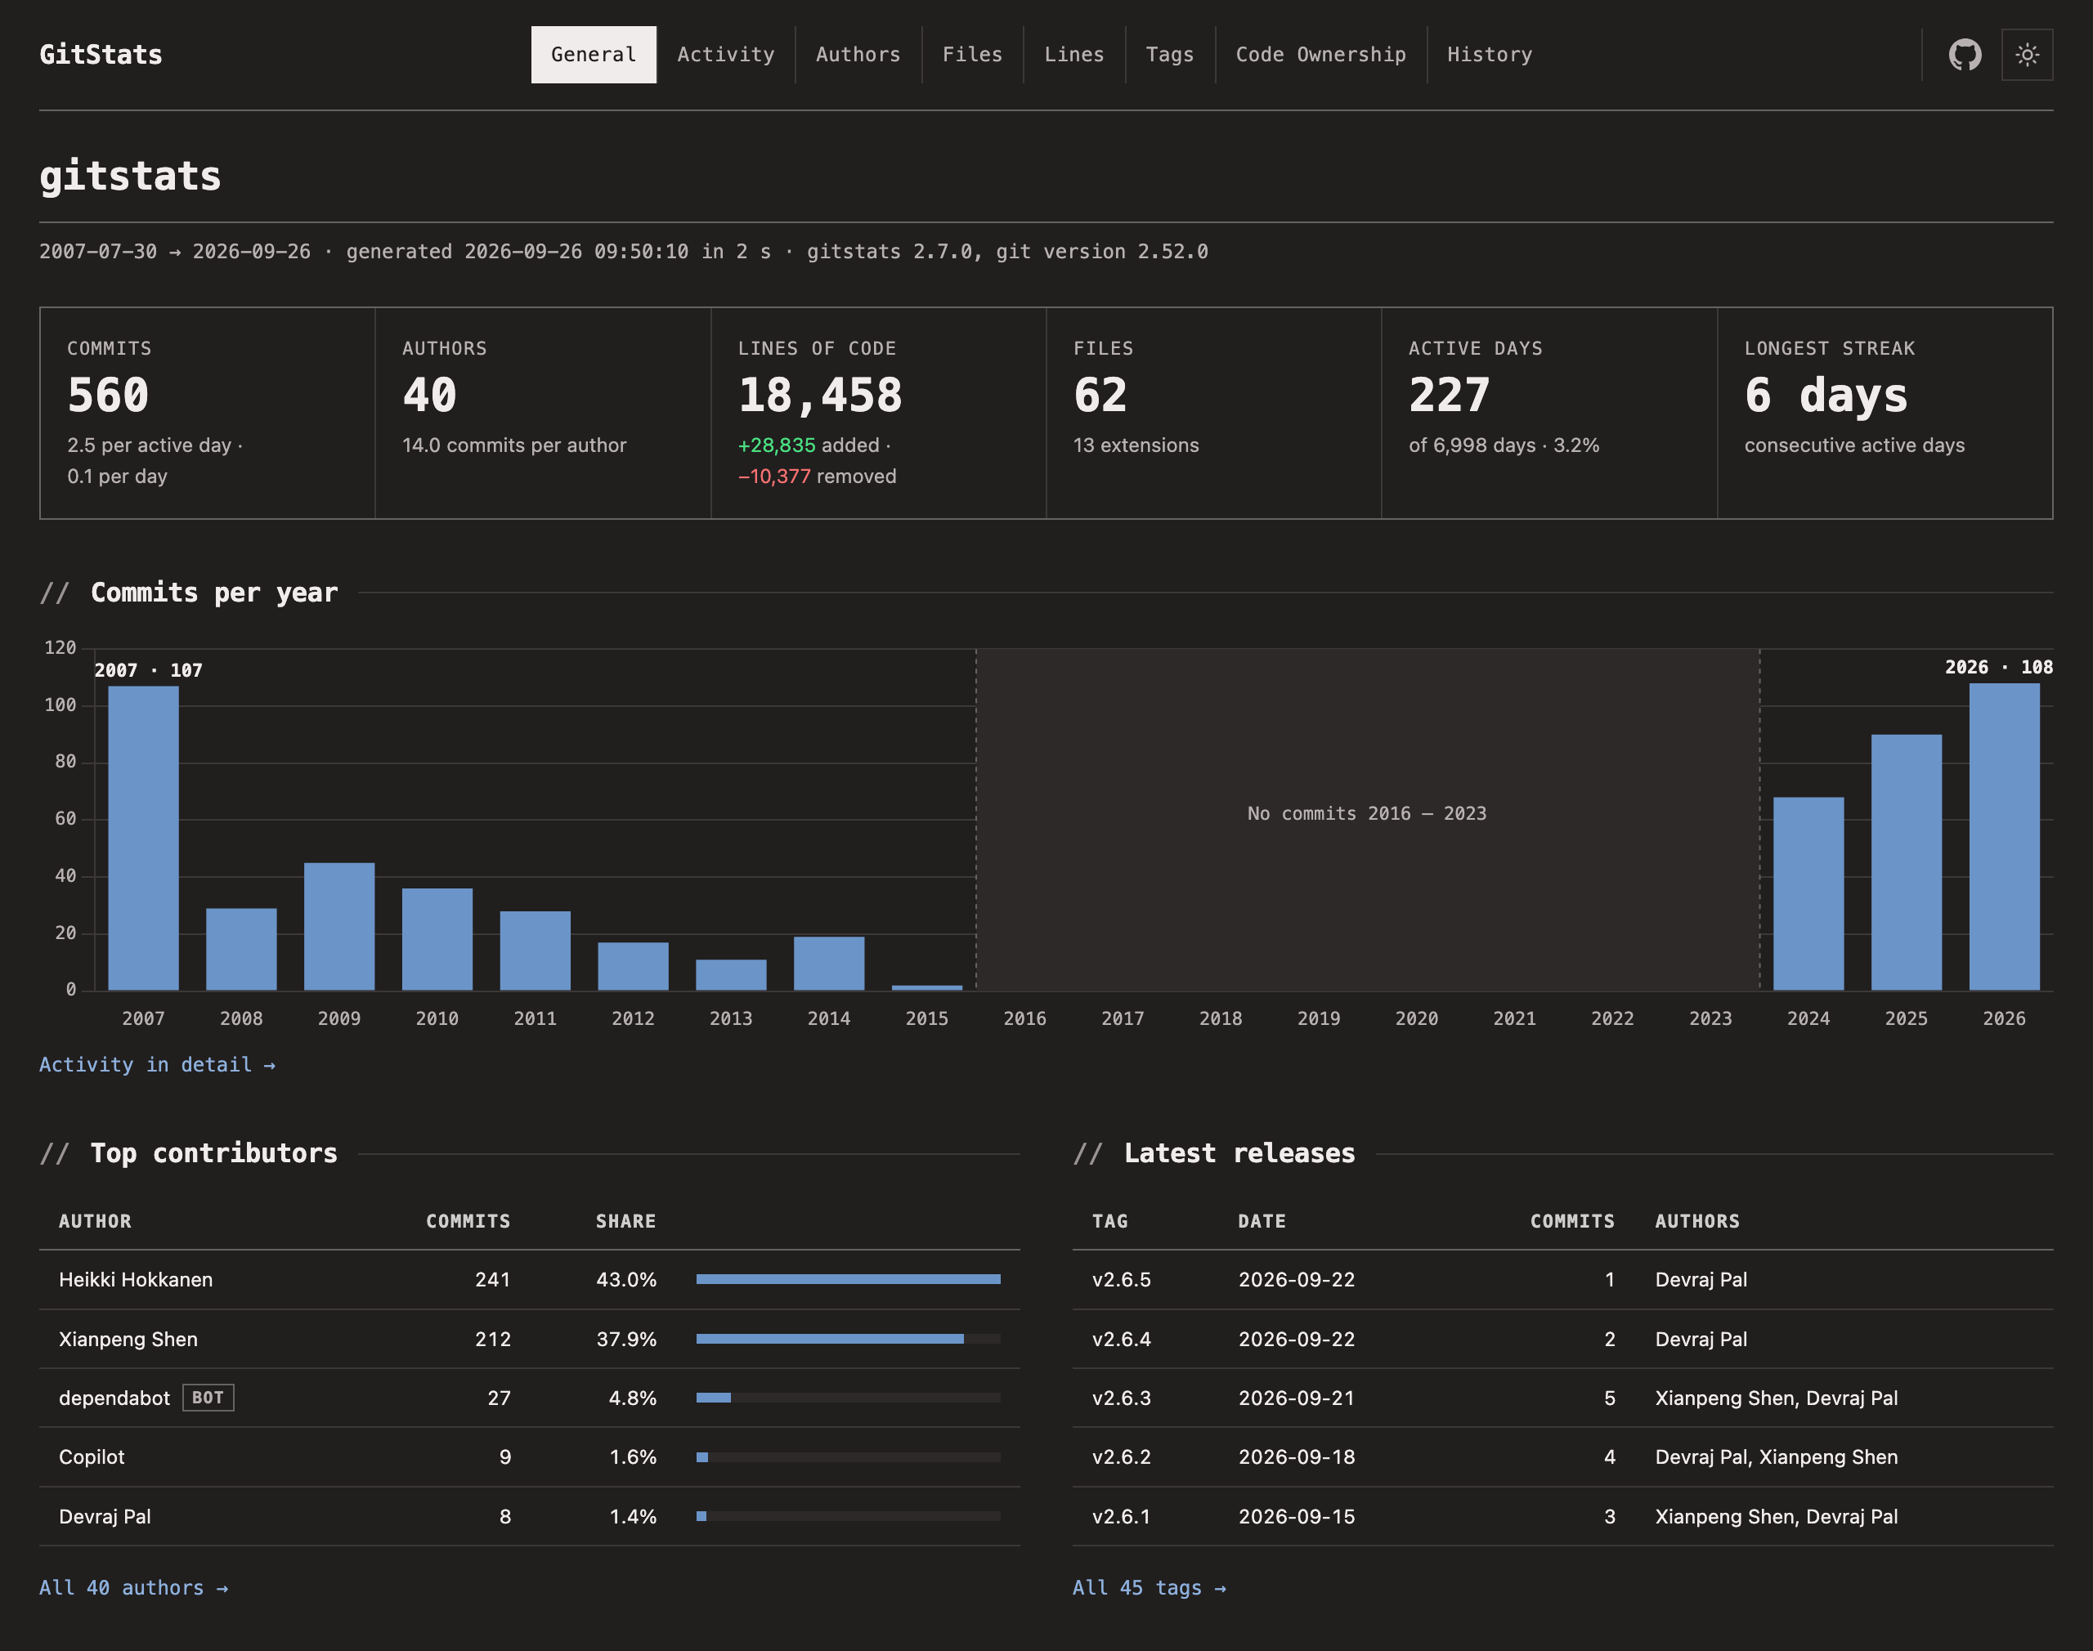
Task: Click the DATE column header
Action: [1262, 1221]
